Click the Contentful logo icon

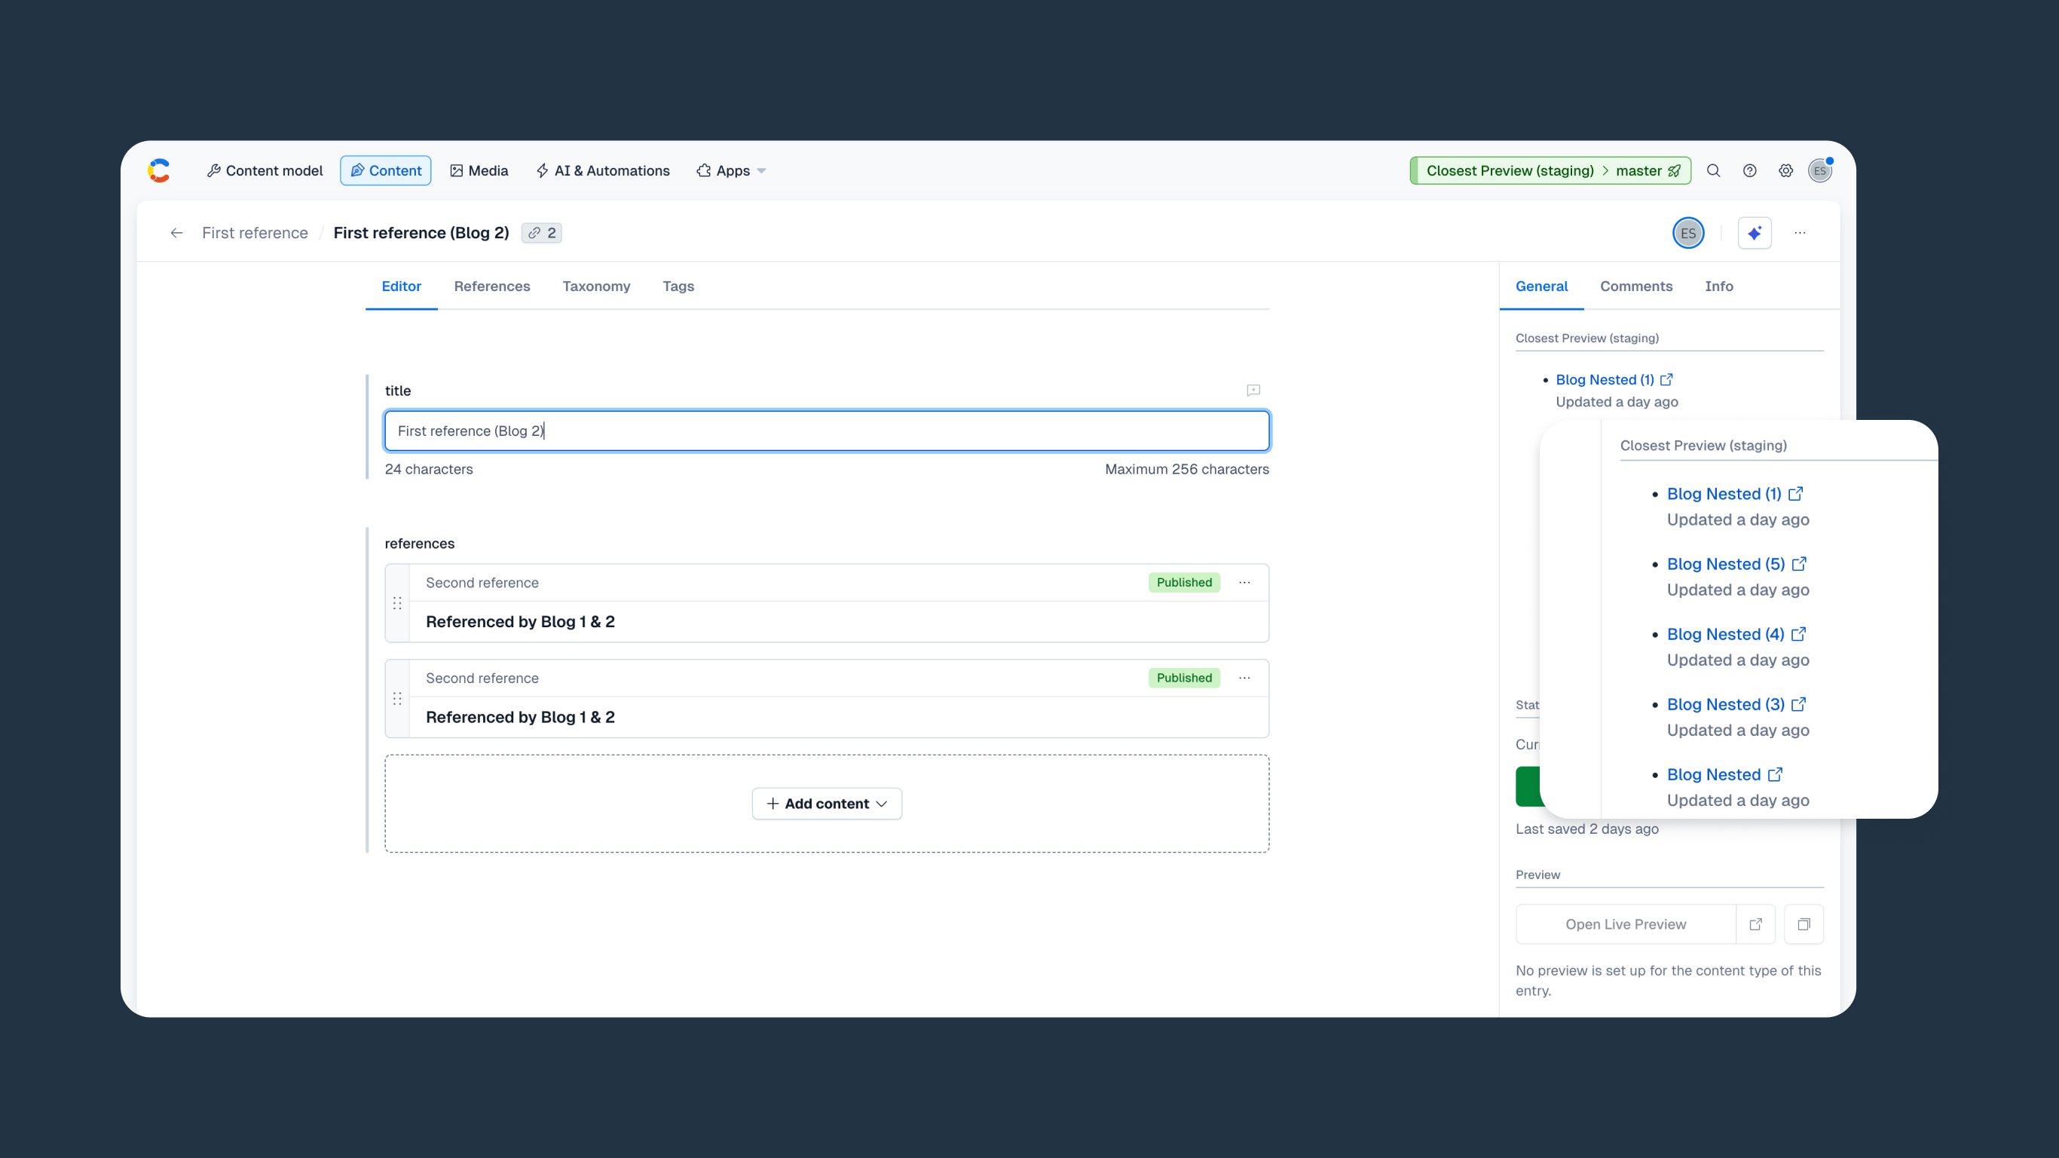pyautogui.click(x=159, y=170)
